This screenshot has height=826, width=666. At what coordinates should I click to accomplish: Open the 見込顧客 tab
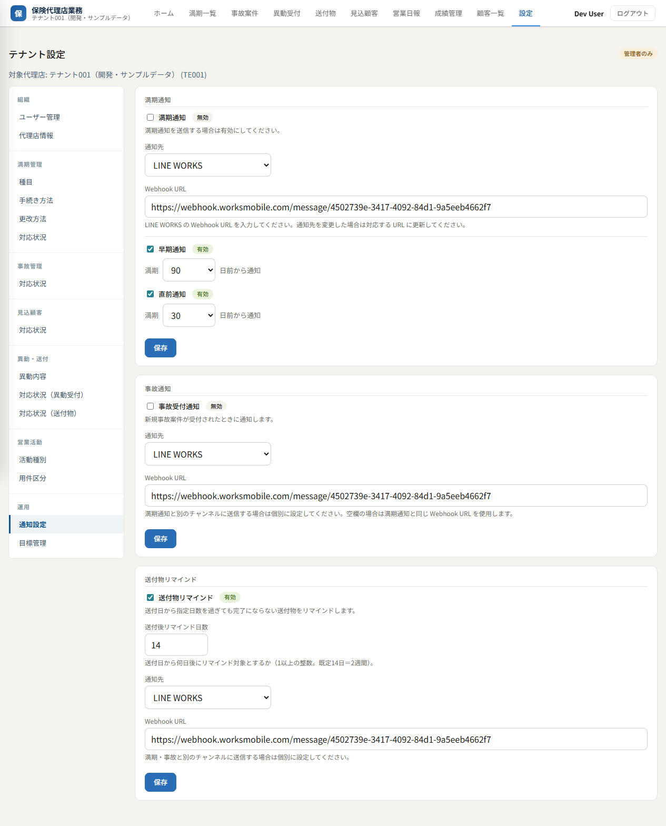tap(364, 13)
